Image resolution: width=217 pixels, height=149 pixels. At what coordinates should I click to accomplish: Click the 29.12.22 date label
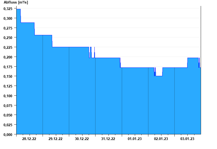[55, 139]
